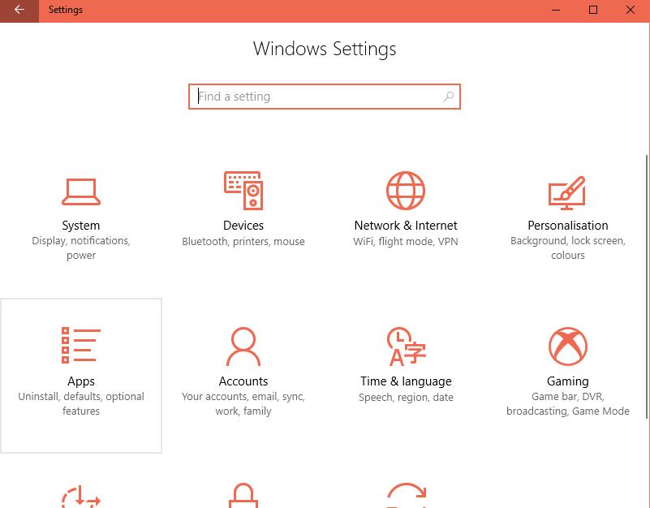Click 'Your accounts, email, sync' description
Image resolution: width=650 pixels, height=508 pixels.
[x=243, y=403]
